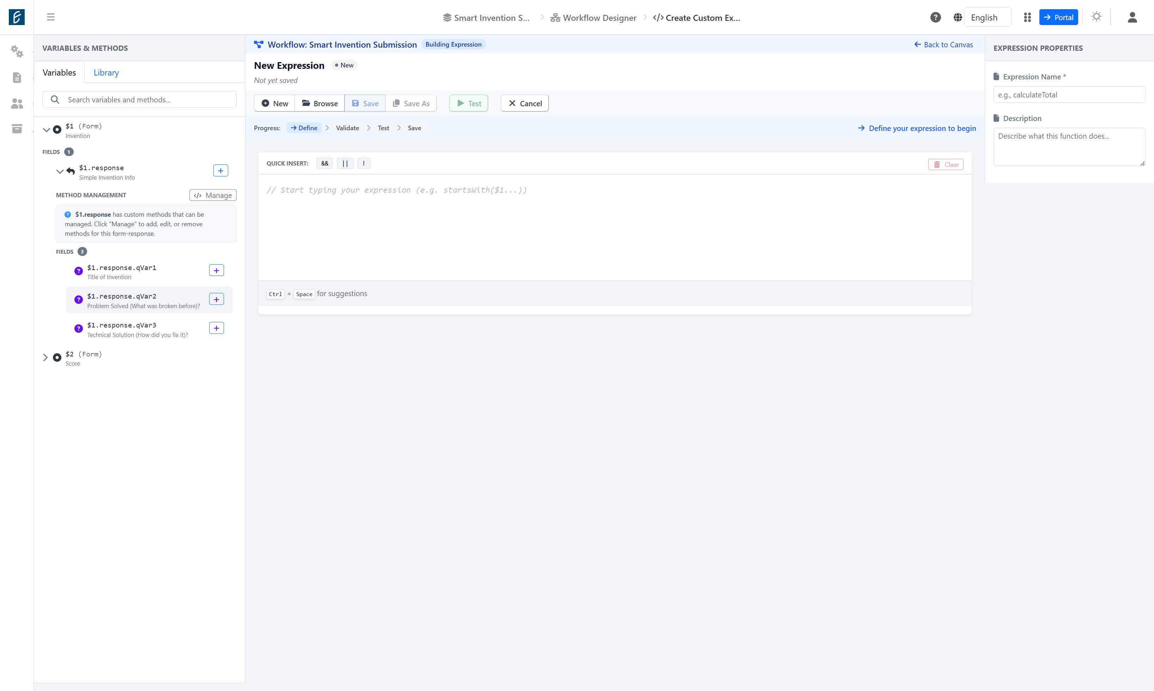
Task: Insert $1.response with its plus icon
Action: coord(220,170)
